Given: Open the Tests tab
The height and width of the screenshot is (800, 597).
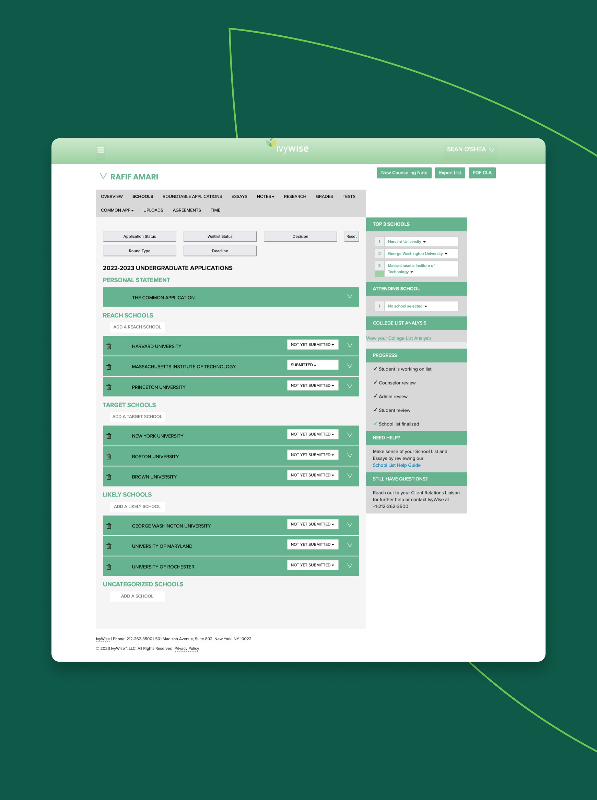Looking at the screenshot, I should 349,196.
